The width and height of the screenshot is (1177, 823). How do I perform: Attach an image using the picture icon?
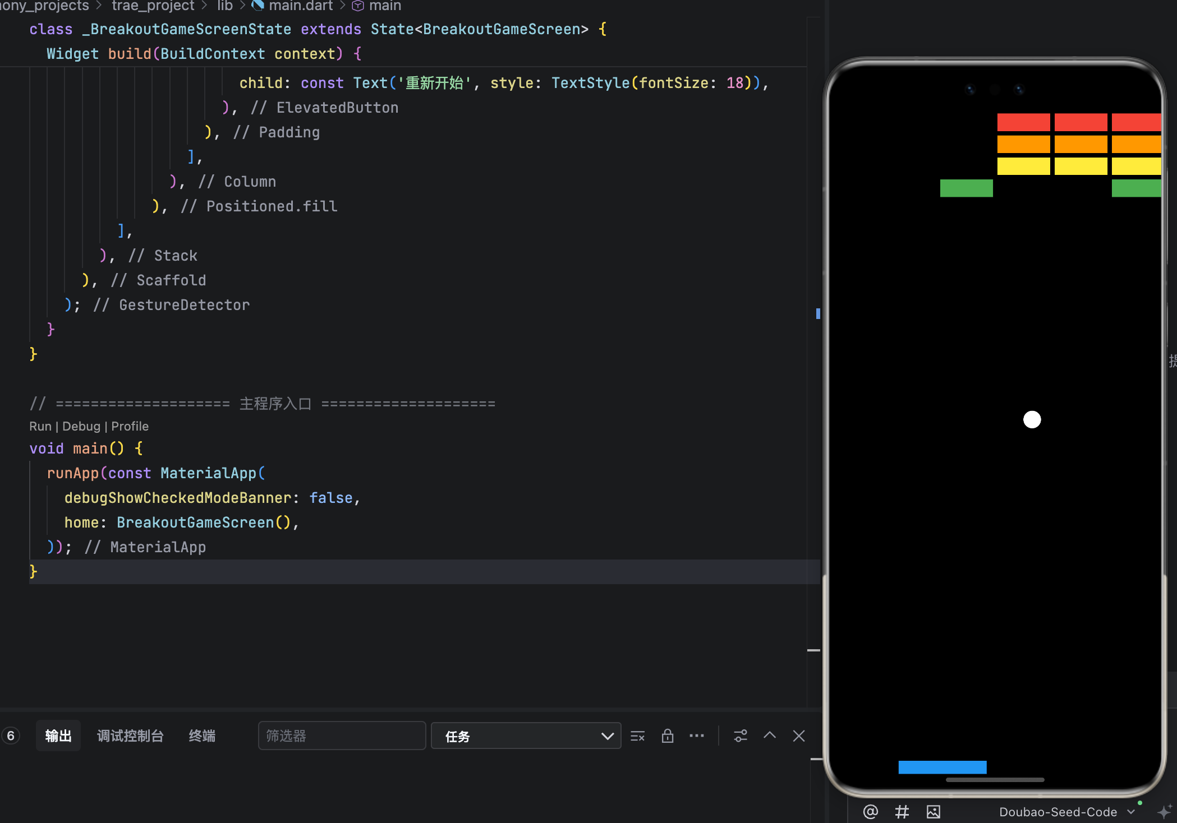(x=933, y=811)
